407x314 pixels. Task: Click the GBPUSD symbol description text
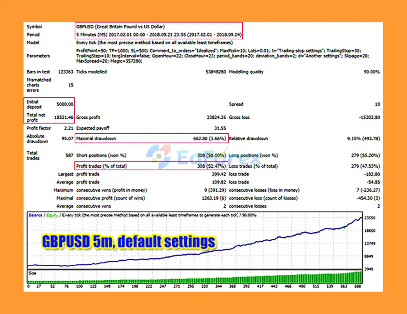pos(121,27)
